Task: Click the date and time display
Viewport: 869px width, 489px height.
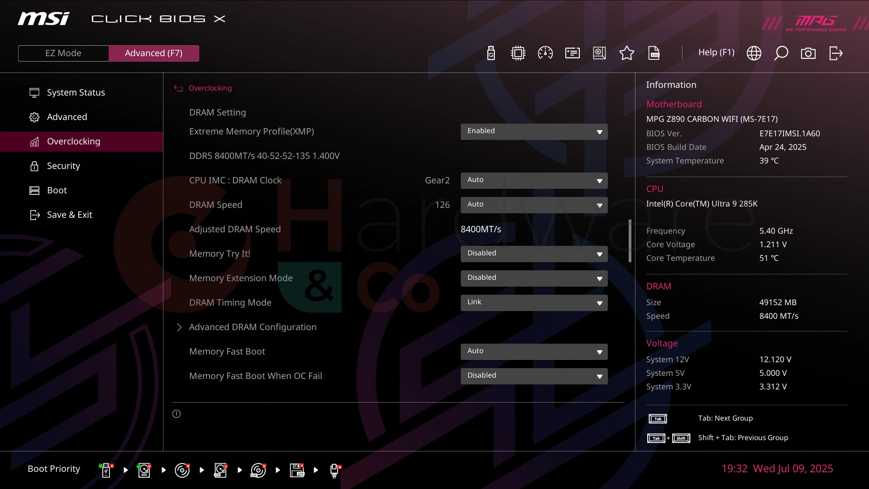Action: [777, 469]
